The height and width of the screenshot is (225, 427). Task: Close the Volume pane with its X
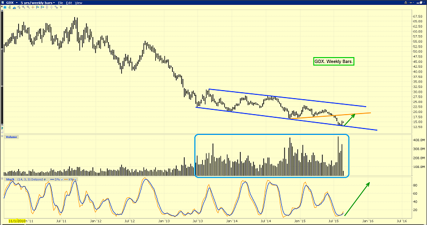coord(2,135)
